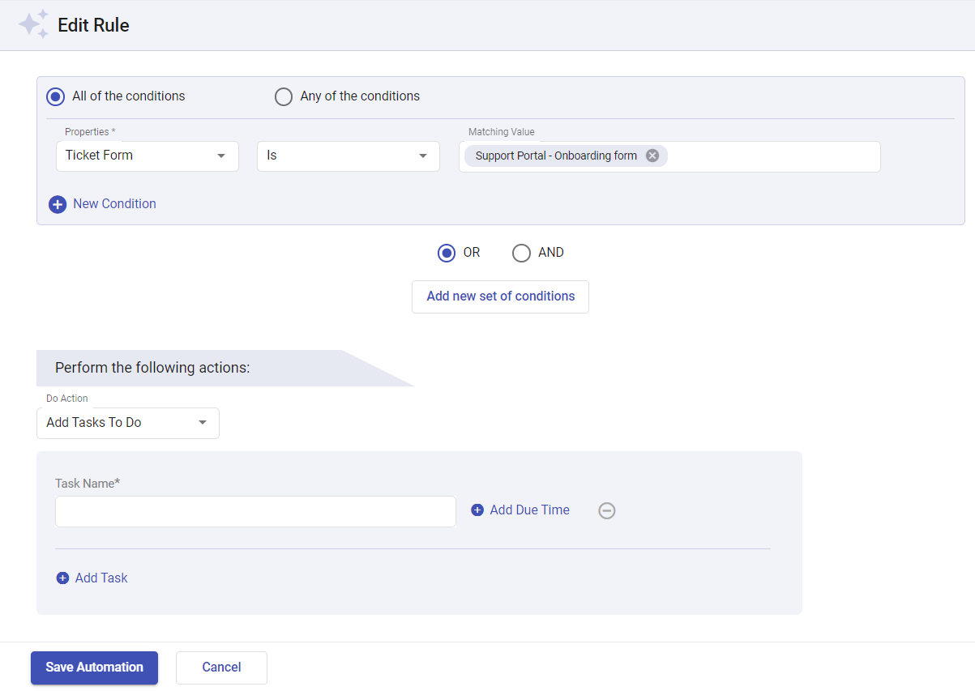Click the minus icon to remove the task row

(x=607, y=510)
